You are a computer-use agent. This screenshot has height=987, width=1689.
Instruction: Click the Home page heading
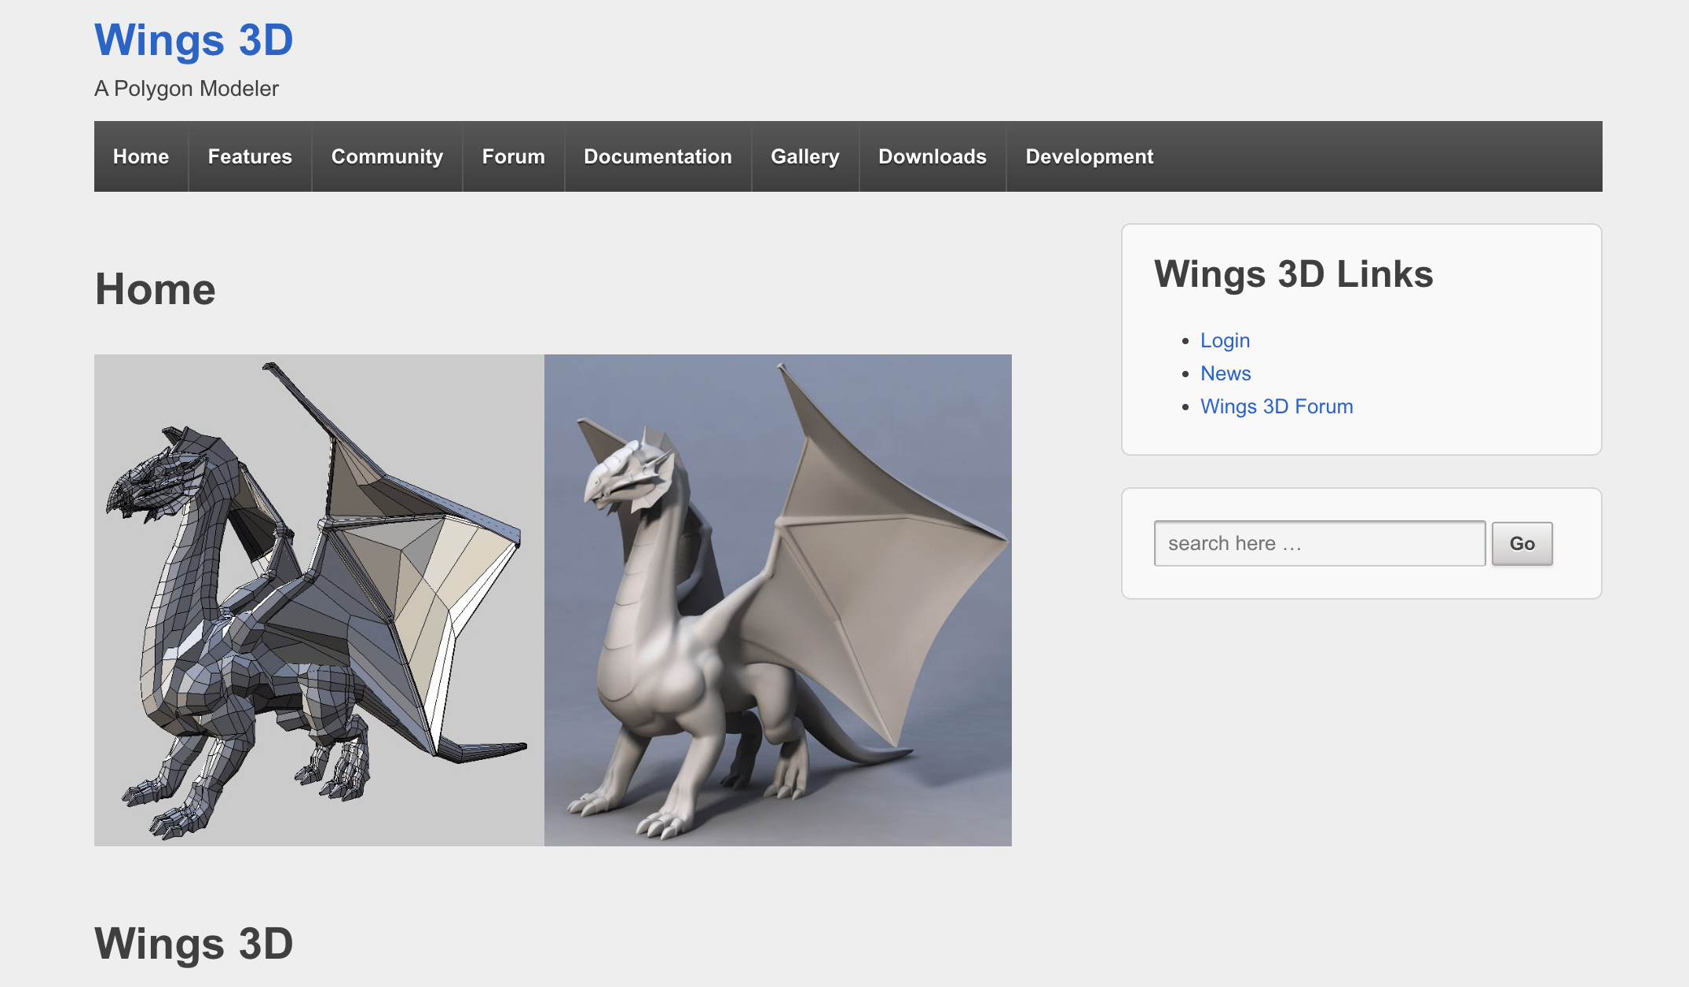tap(155, 289)
